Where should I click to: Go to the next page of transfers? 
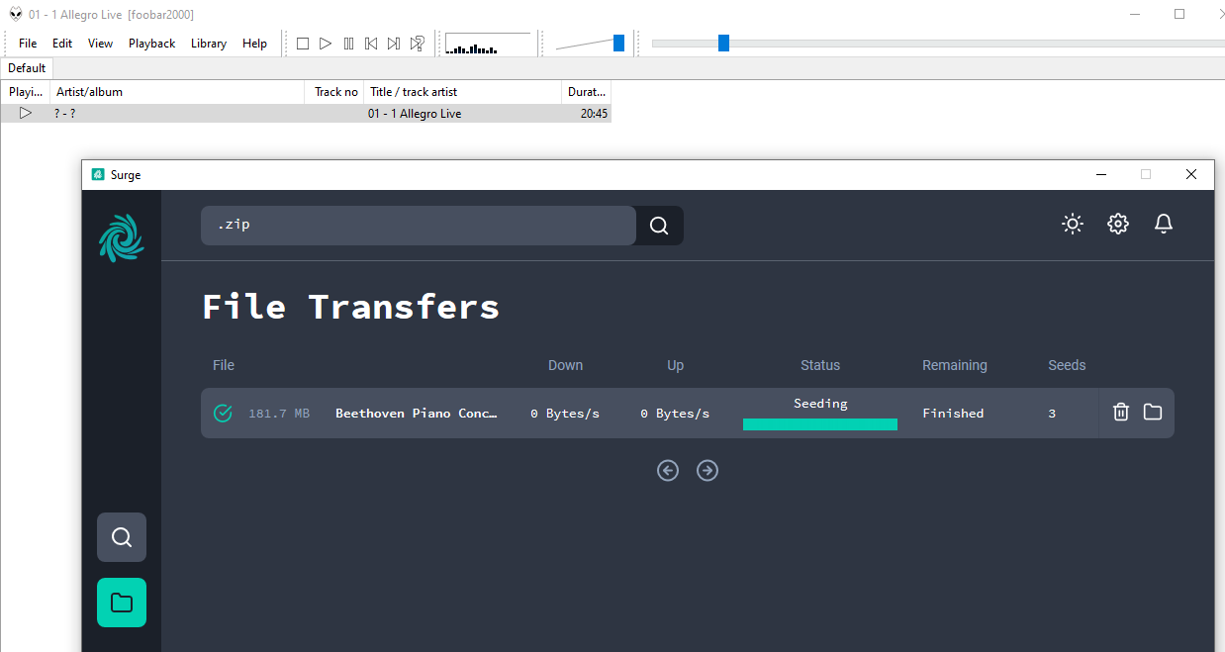coord(707,471)
